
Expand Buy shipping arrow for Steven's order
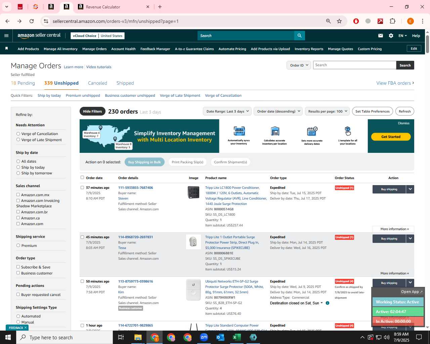[x=410, y=189]
